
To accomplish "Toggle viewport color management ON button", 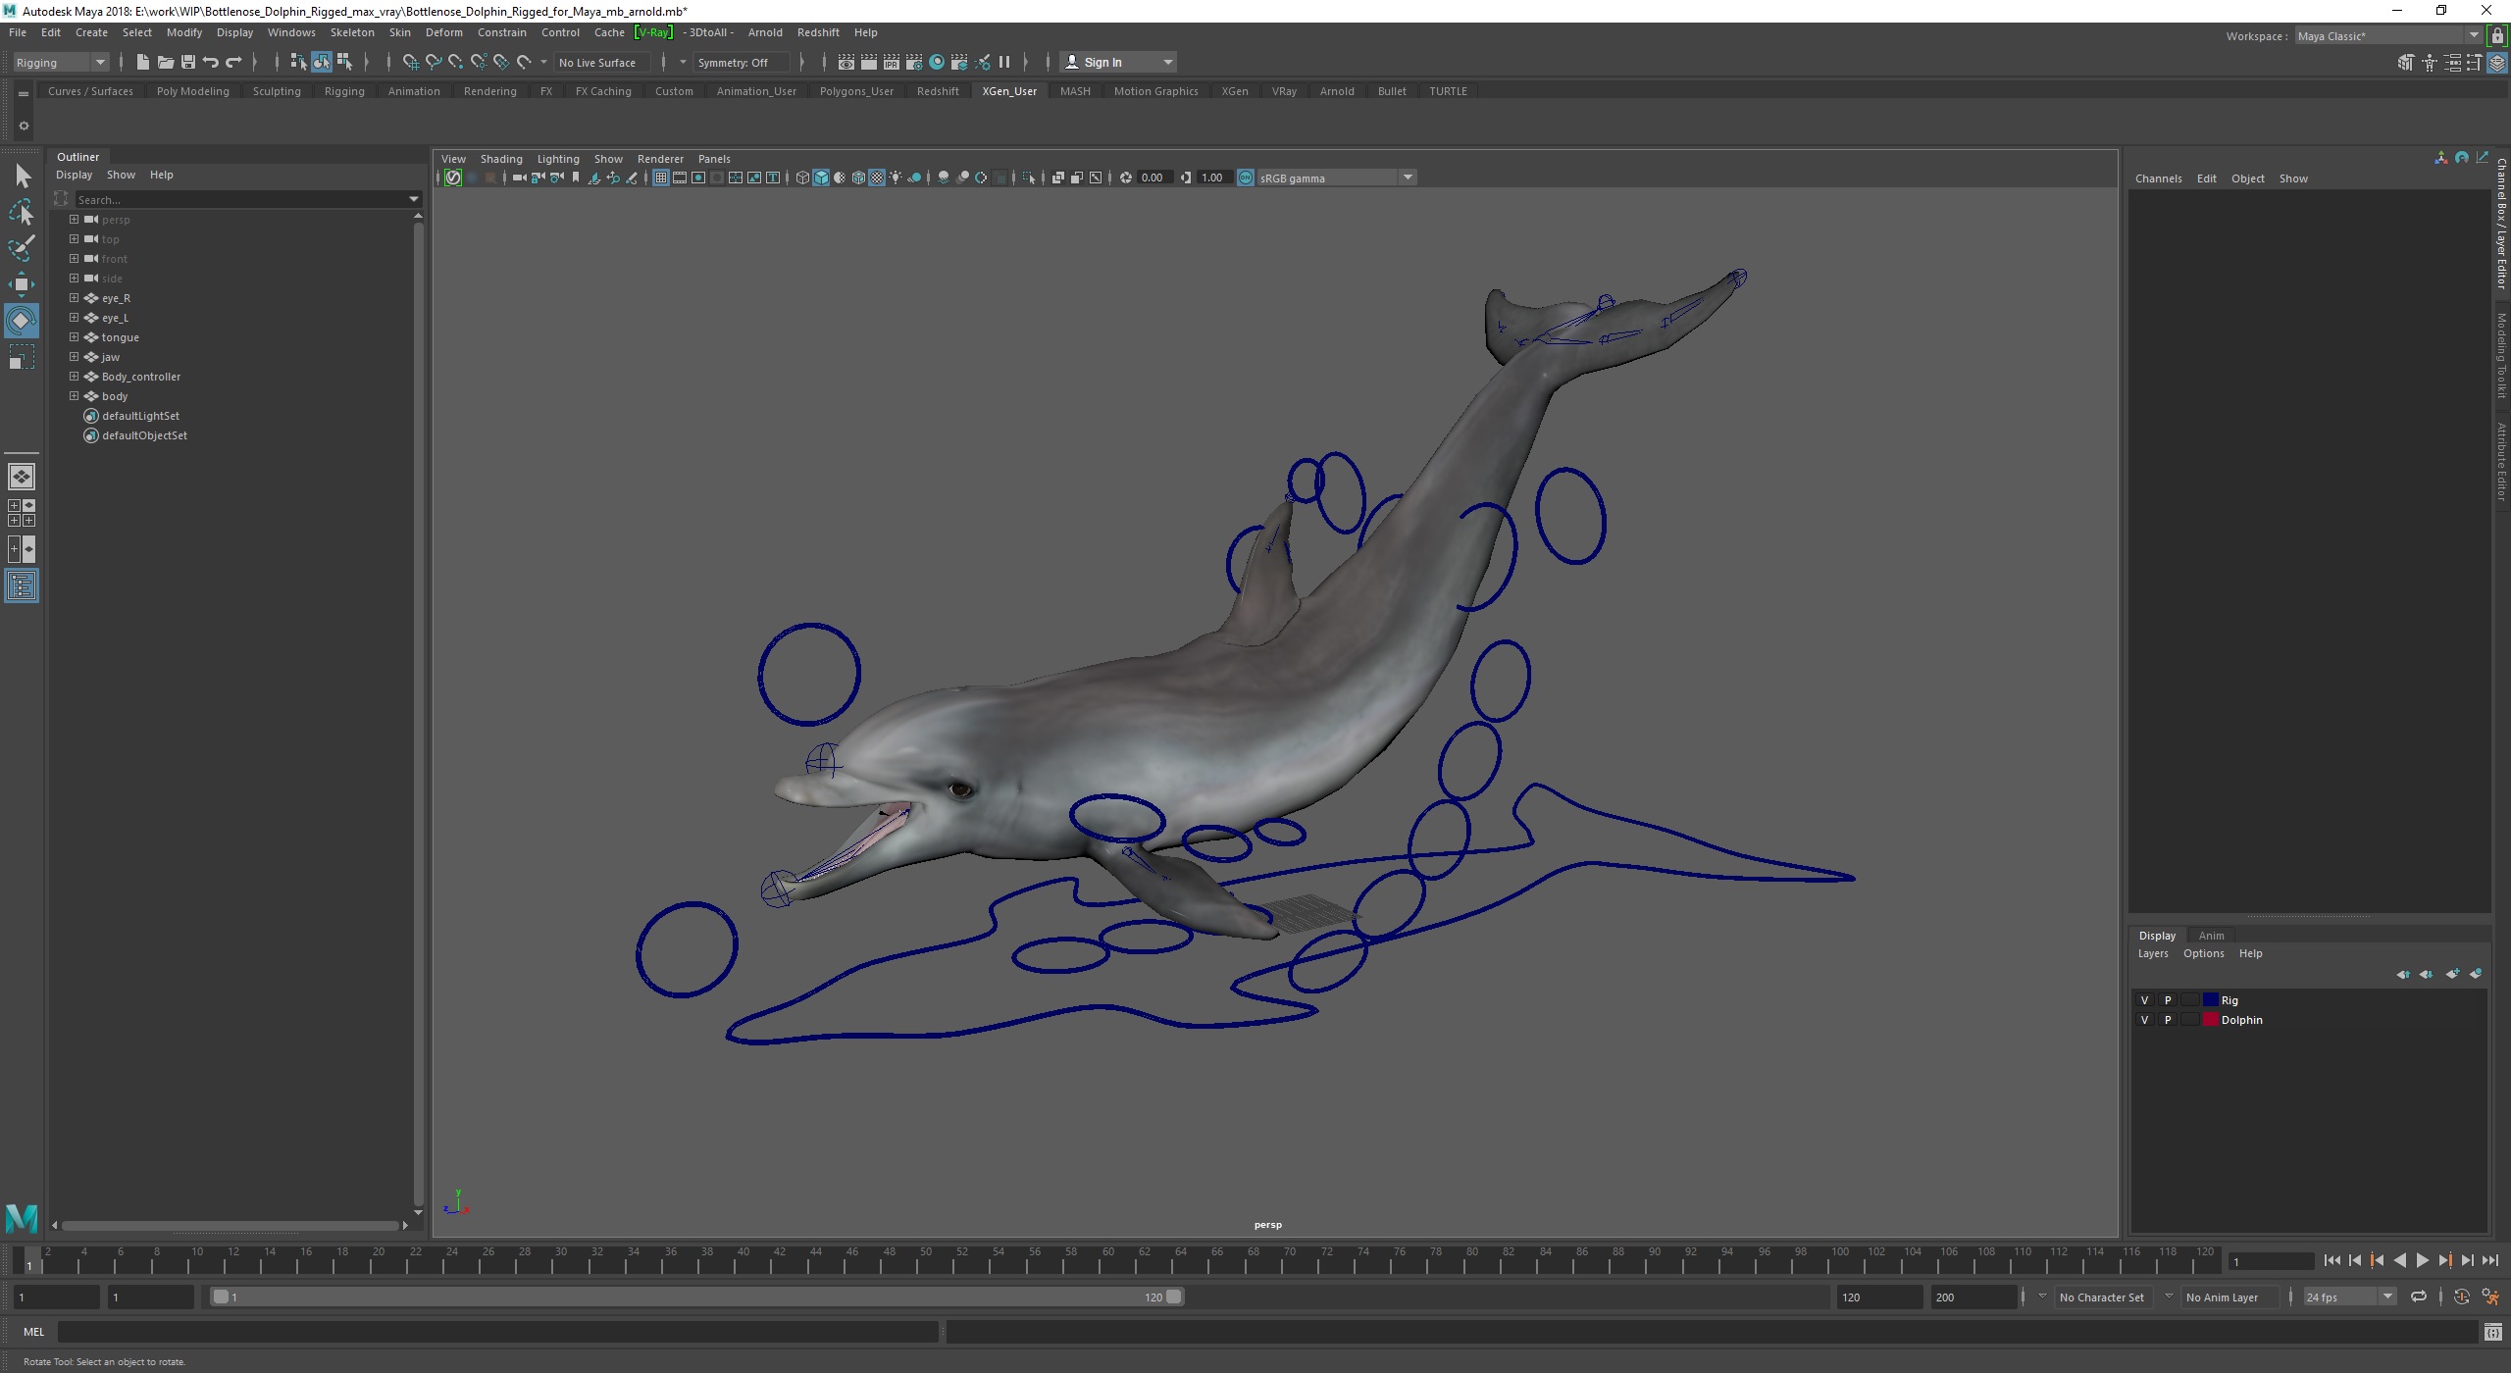I will pyautogui.click(x=1246, y=178).
